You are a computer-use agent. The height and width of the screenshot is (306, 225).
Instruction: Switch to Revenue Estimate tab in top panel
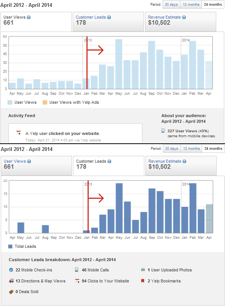(x=180, y=21)
